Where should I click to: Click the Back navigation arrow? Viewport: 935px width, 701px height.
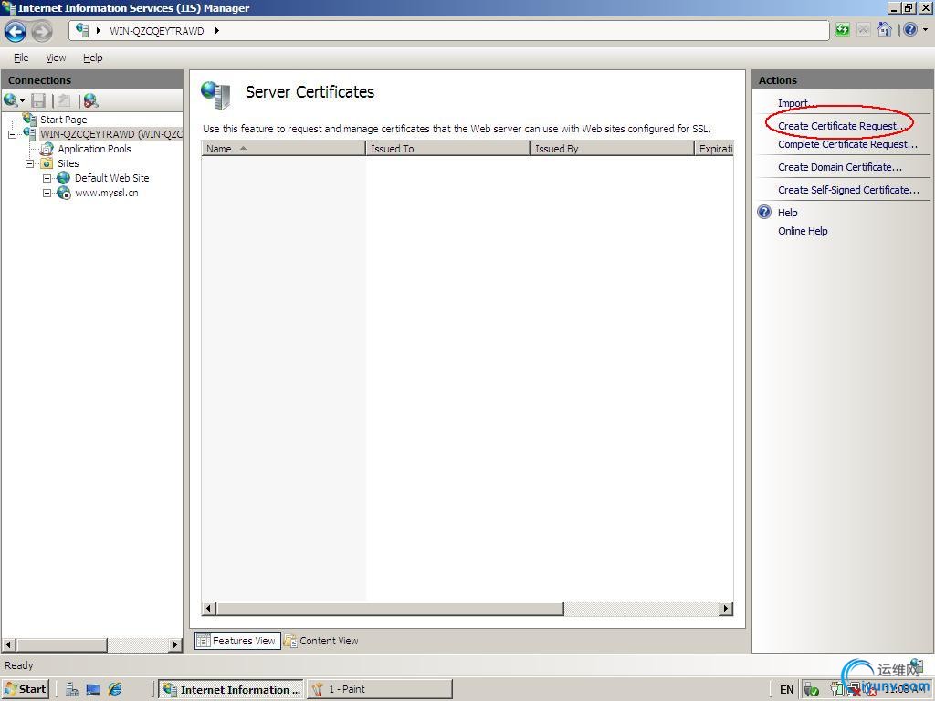[x=15, y=31]
